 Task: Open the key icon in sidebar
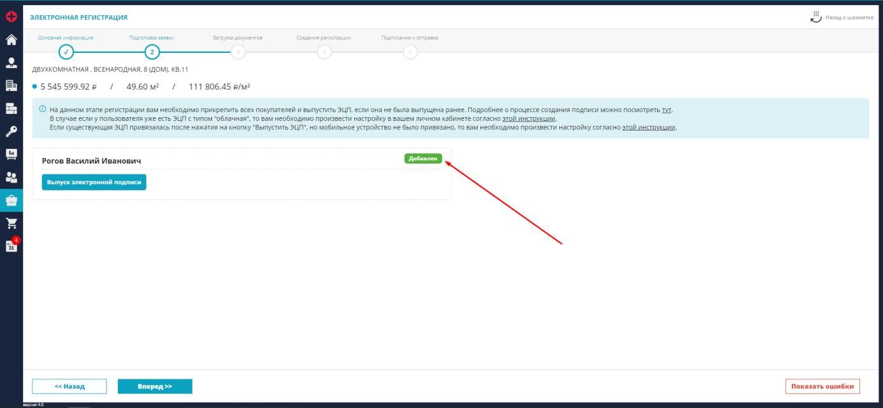coord(11,131)
